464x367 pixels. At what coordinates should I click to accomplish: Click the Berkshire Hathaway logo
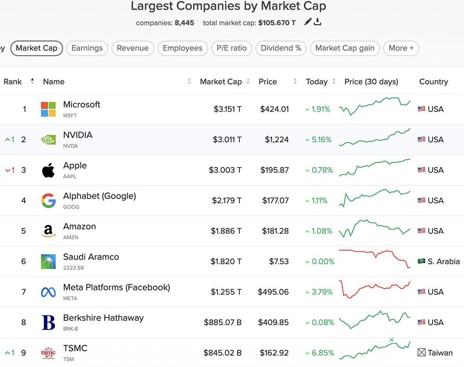(48, 323)
